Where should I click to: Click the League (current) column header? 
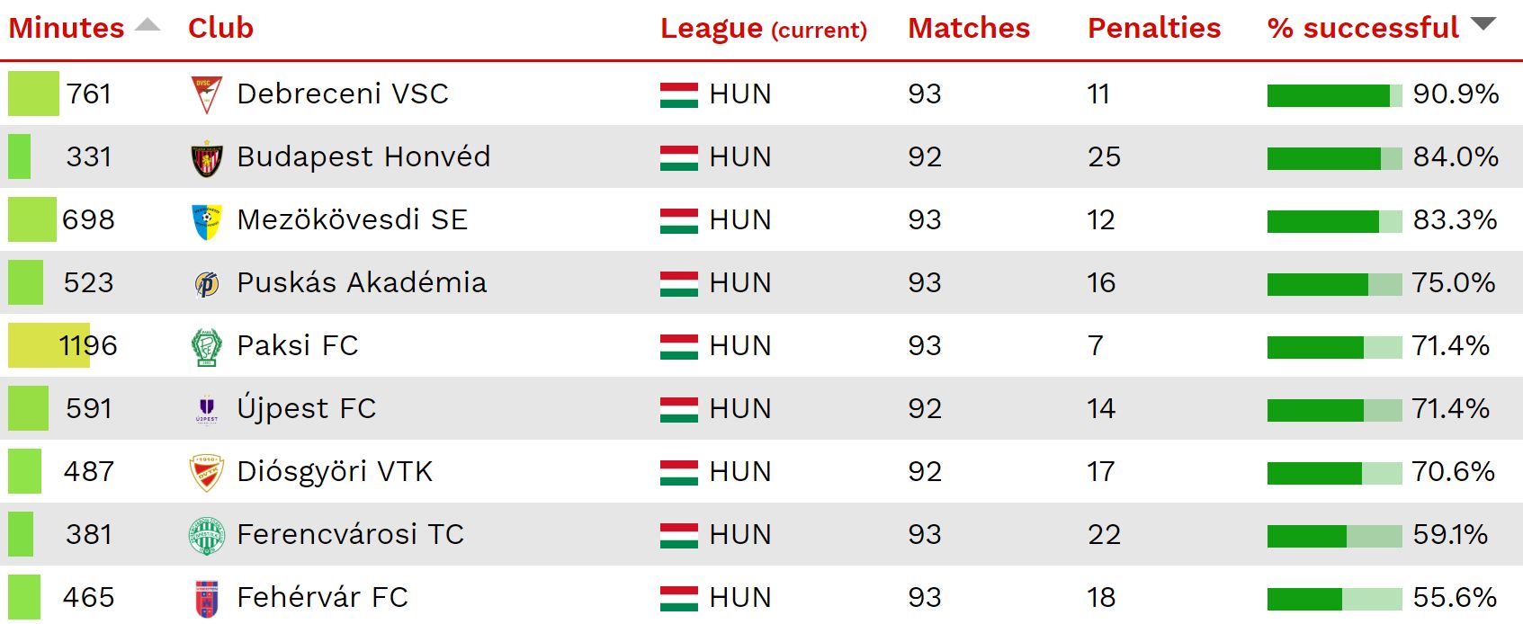tap(764, 29)
